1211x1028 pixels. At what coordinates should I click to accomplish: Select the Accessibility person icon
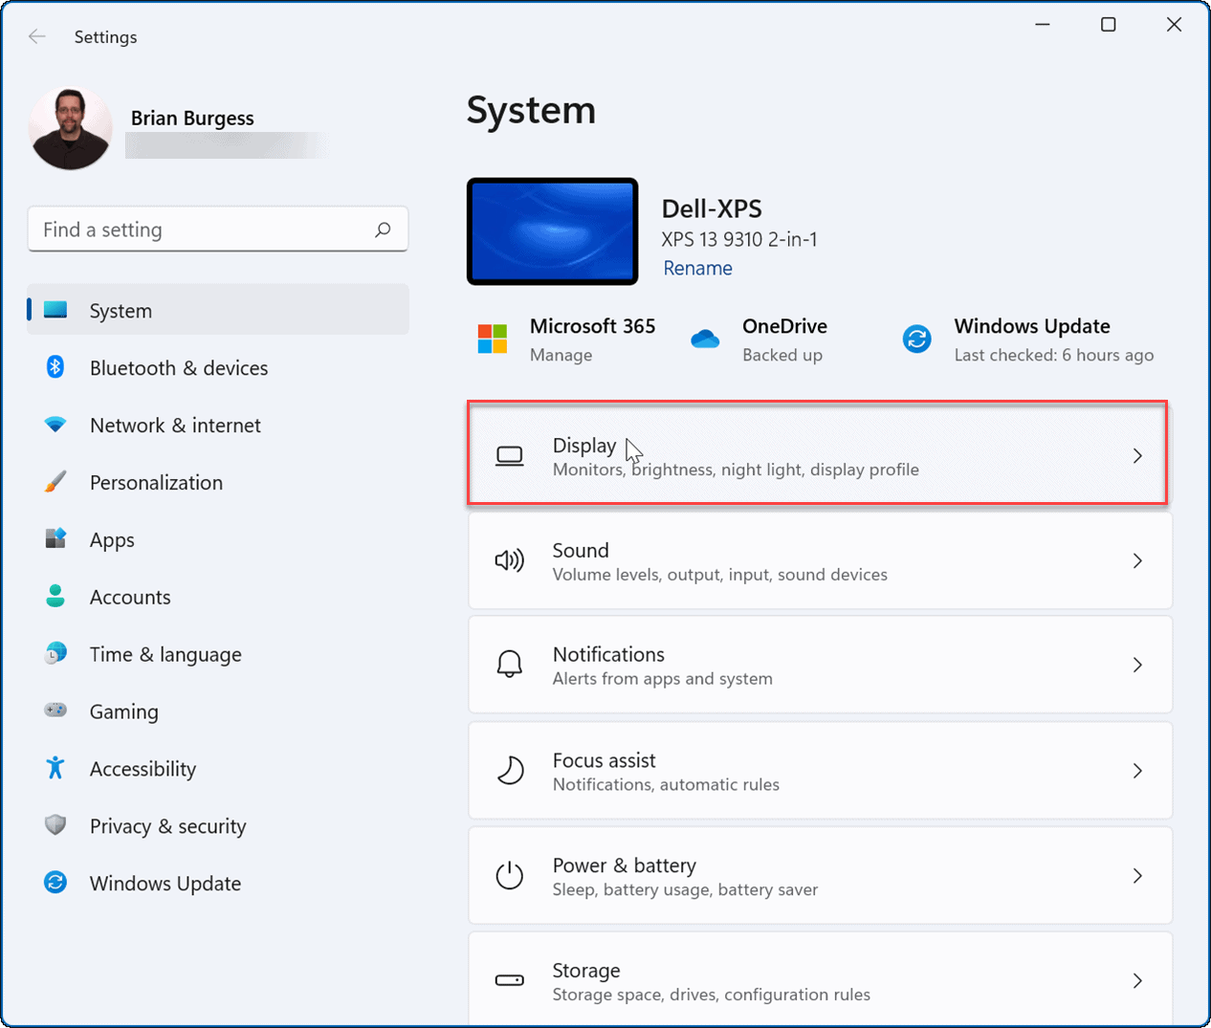click(55, 769)
